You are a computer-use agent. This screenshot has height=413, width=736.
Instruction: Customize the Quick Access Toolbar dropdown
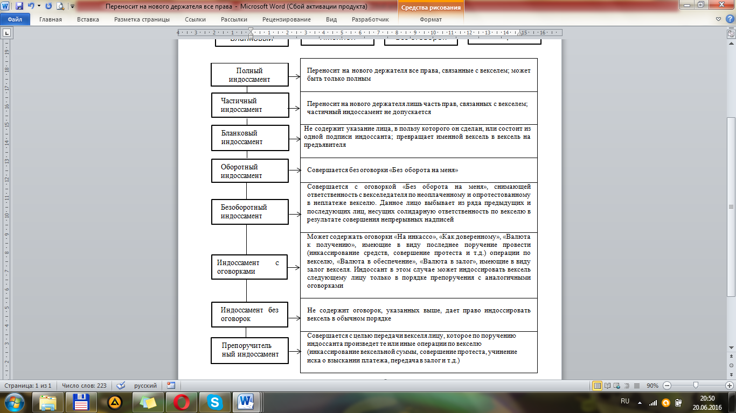coord(72,7)
